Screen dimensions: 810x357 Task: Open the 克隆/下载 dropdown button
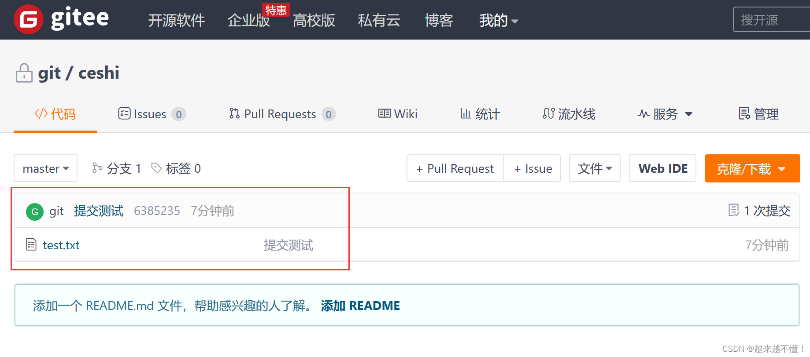(752, 168)
